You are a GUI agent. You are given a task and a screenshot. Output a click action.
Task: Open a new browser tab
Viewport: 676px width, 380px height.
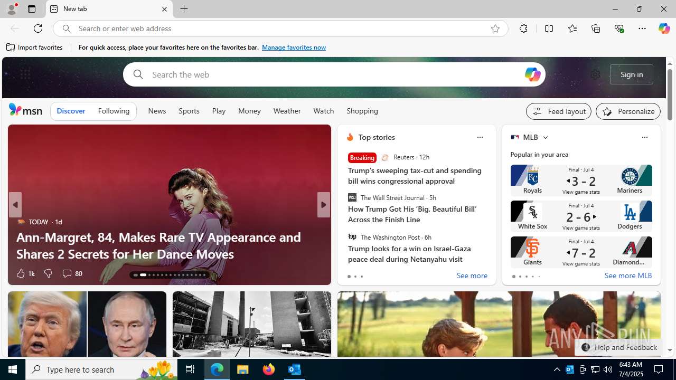(x=184, y=9)
